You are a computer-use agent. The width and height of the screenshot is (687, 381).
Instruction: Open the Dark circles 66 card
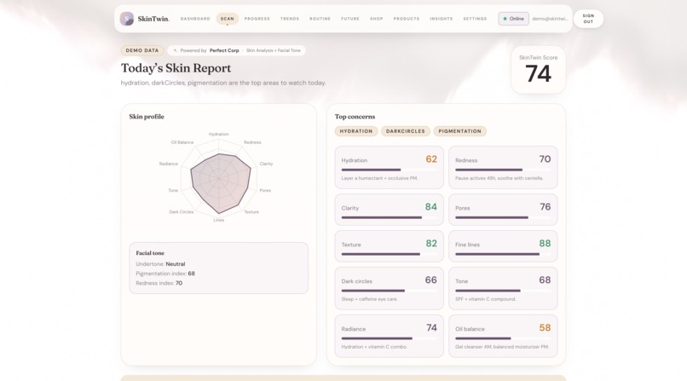[389, 288]
